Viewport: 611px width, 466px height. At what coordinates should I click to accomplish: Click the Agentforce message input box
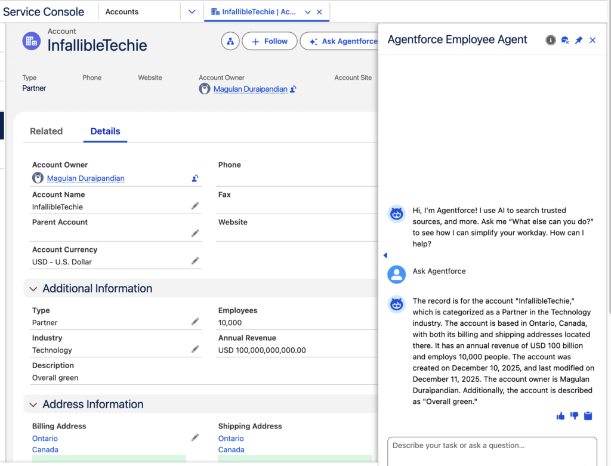(492, 450)
